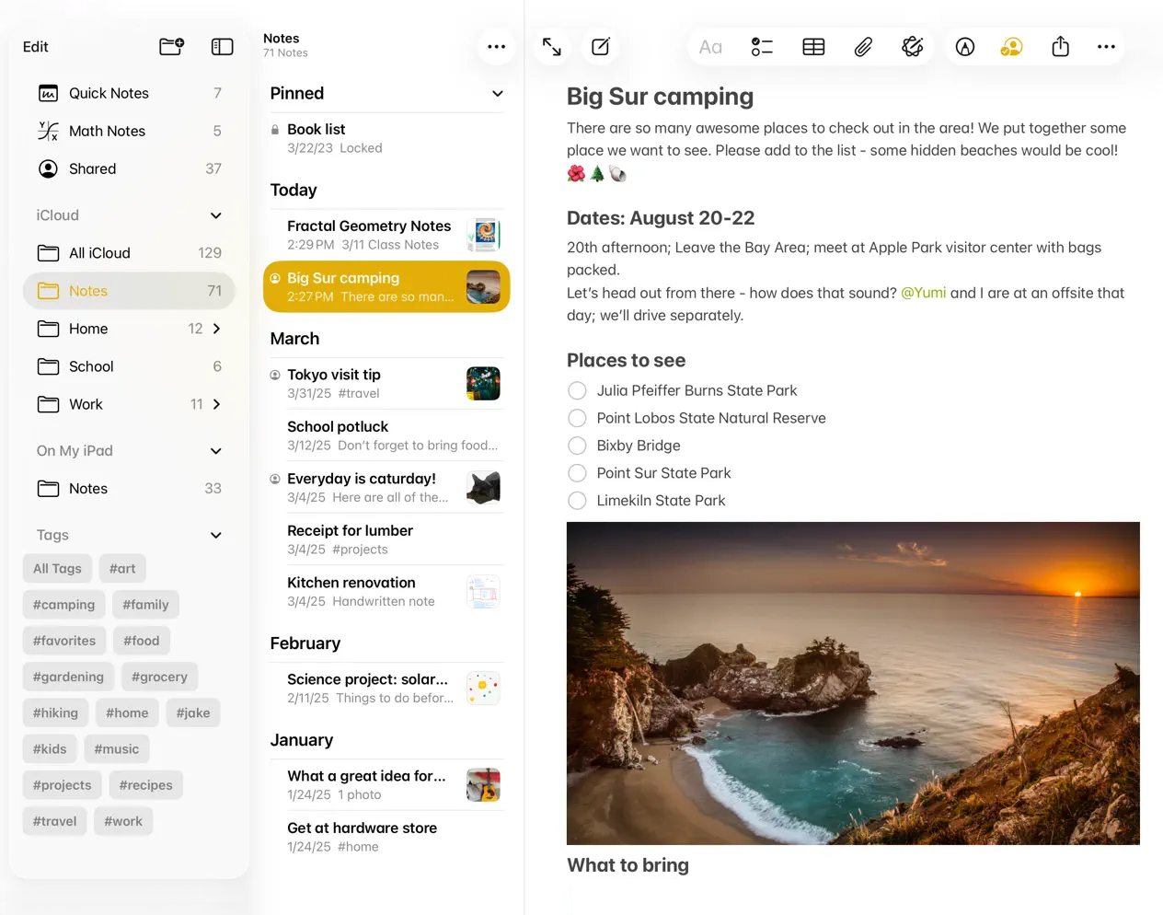
Task: Click the paperclip attachment icon
Action: coord(863,47)
